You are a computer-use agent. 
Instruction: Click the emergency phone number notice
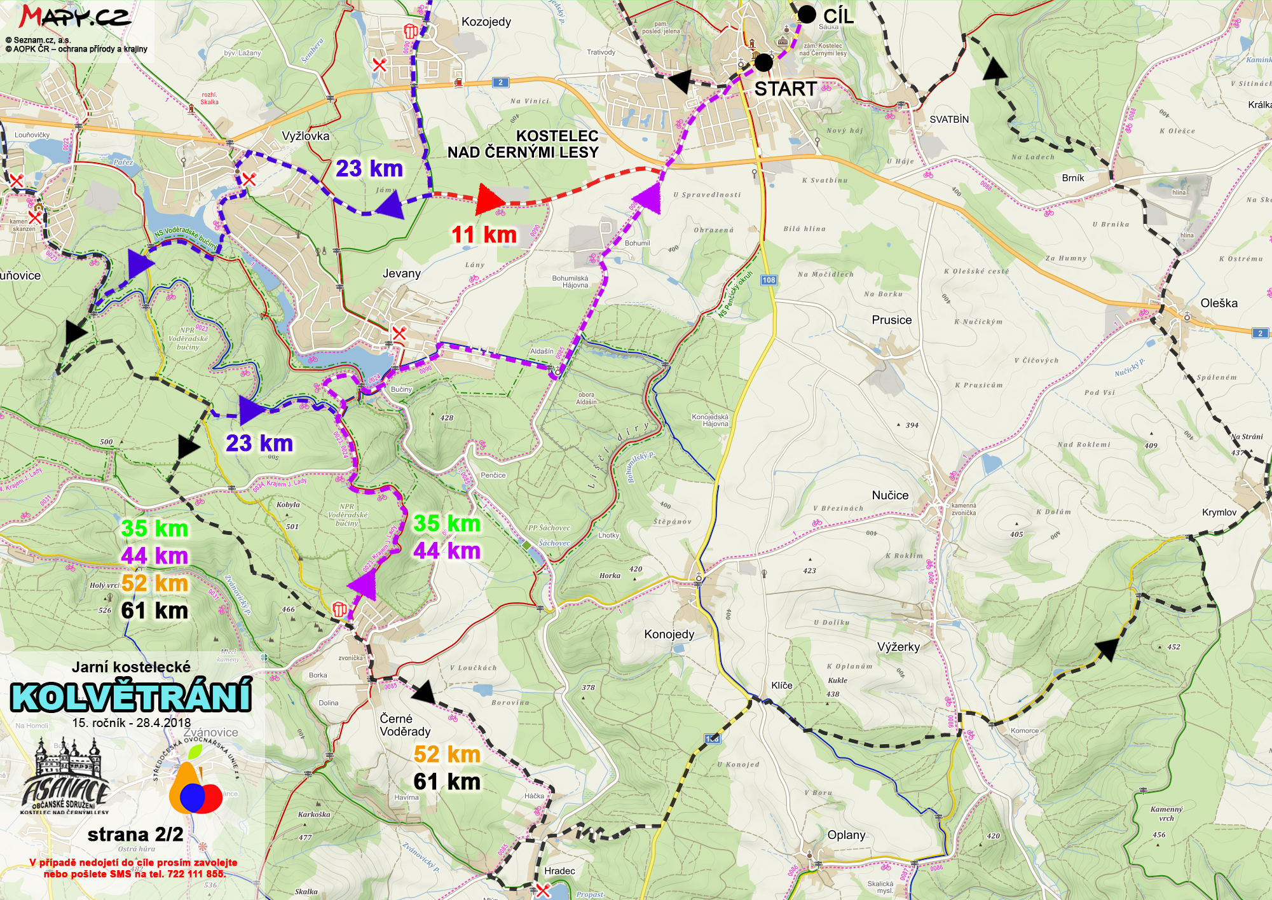pos(133,868)
